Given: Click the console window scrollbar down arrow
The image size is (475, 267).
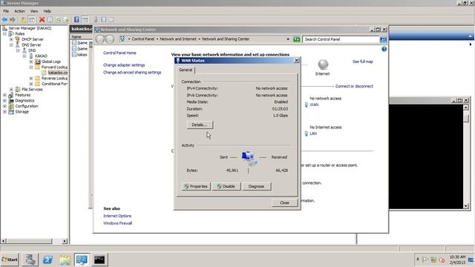Looking at the screenshot, I should coord(466,206).
